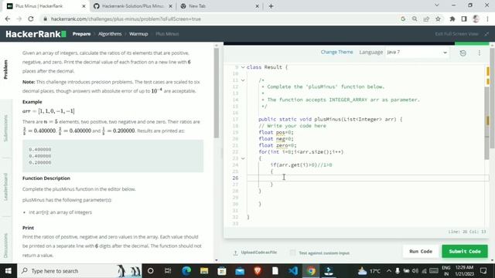Click the plusMinus method signature line
Viewport: 495px width, 278px height.
point(330,119)
